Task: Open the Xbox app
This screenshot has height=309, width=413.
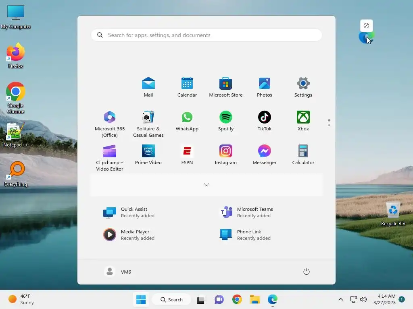Action: (303, 121)
